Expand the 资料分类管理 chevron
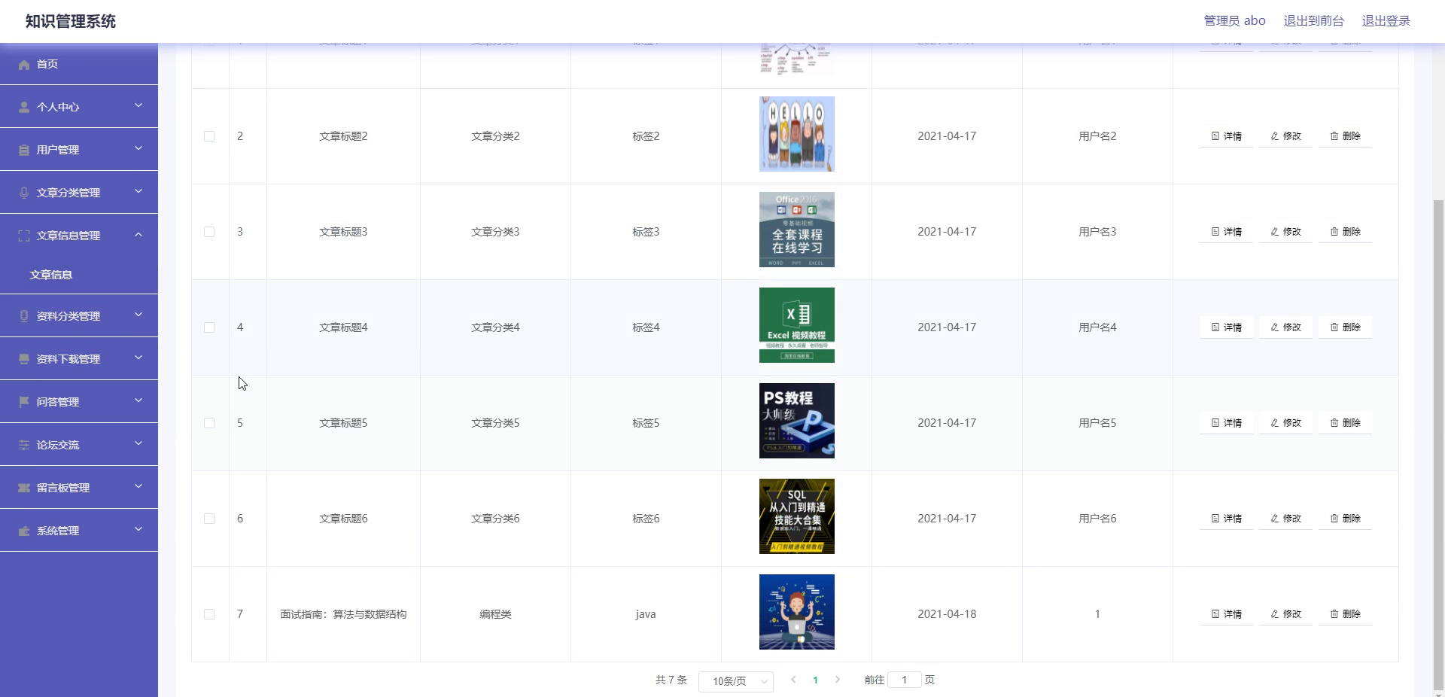This screenshot has width=1445, height=697. (138, 315)
